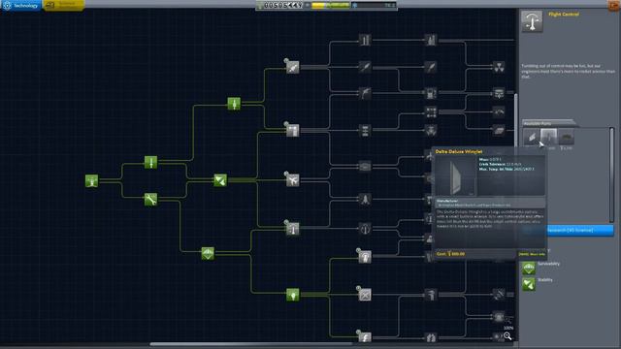
Task: Click the blue Research button
Action: tap(580, 230)
